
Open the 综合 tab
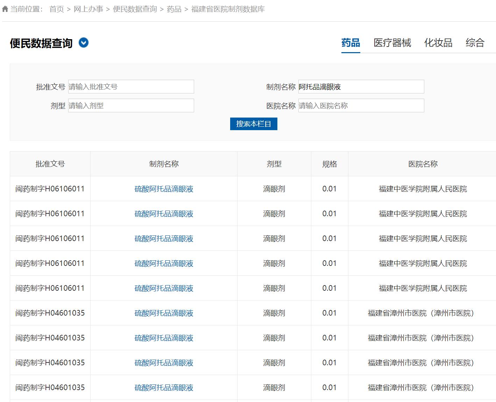(x=475, y=43)
